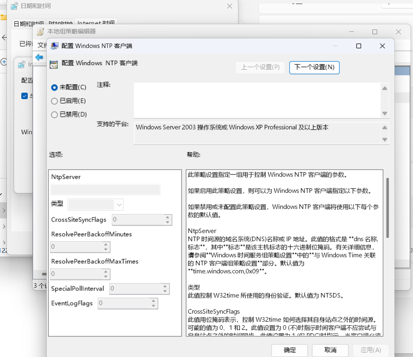The height and width of the screenshot is (357, 413).
Task: Decrease EventLogFlags with down arrow
Action: point(153,306)
